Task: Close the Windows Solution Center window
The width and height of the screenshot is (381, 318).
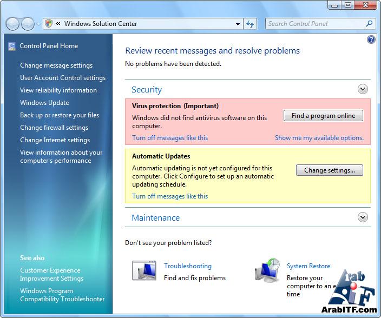Action: (x=365, y=5)
